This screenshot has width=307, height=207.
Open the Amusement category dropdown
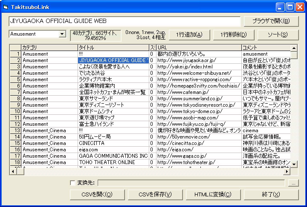tap(62, 34)
